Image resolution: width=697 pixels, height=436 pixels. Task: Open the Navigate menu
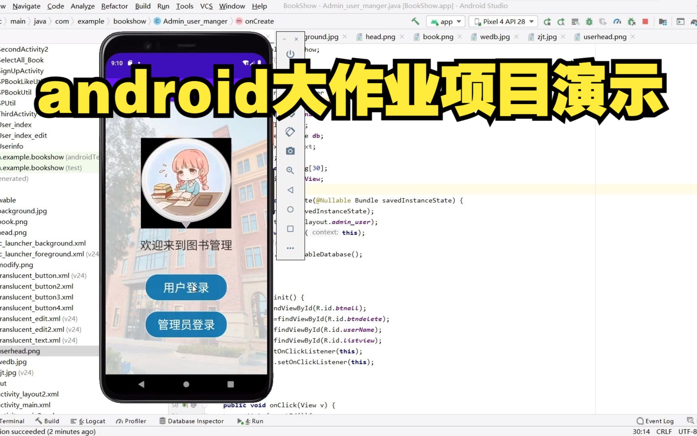pyautogui.click(x=27, y=6)
